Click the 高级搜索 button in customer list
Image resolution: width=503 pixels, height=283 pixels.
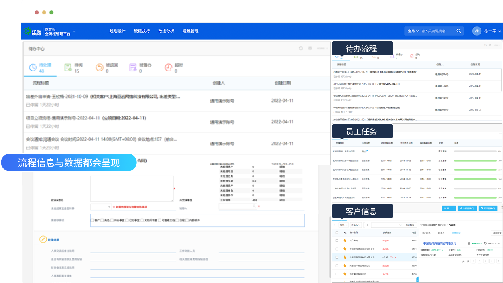409,225
